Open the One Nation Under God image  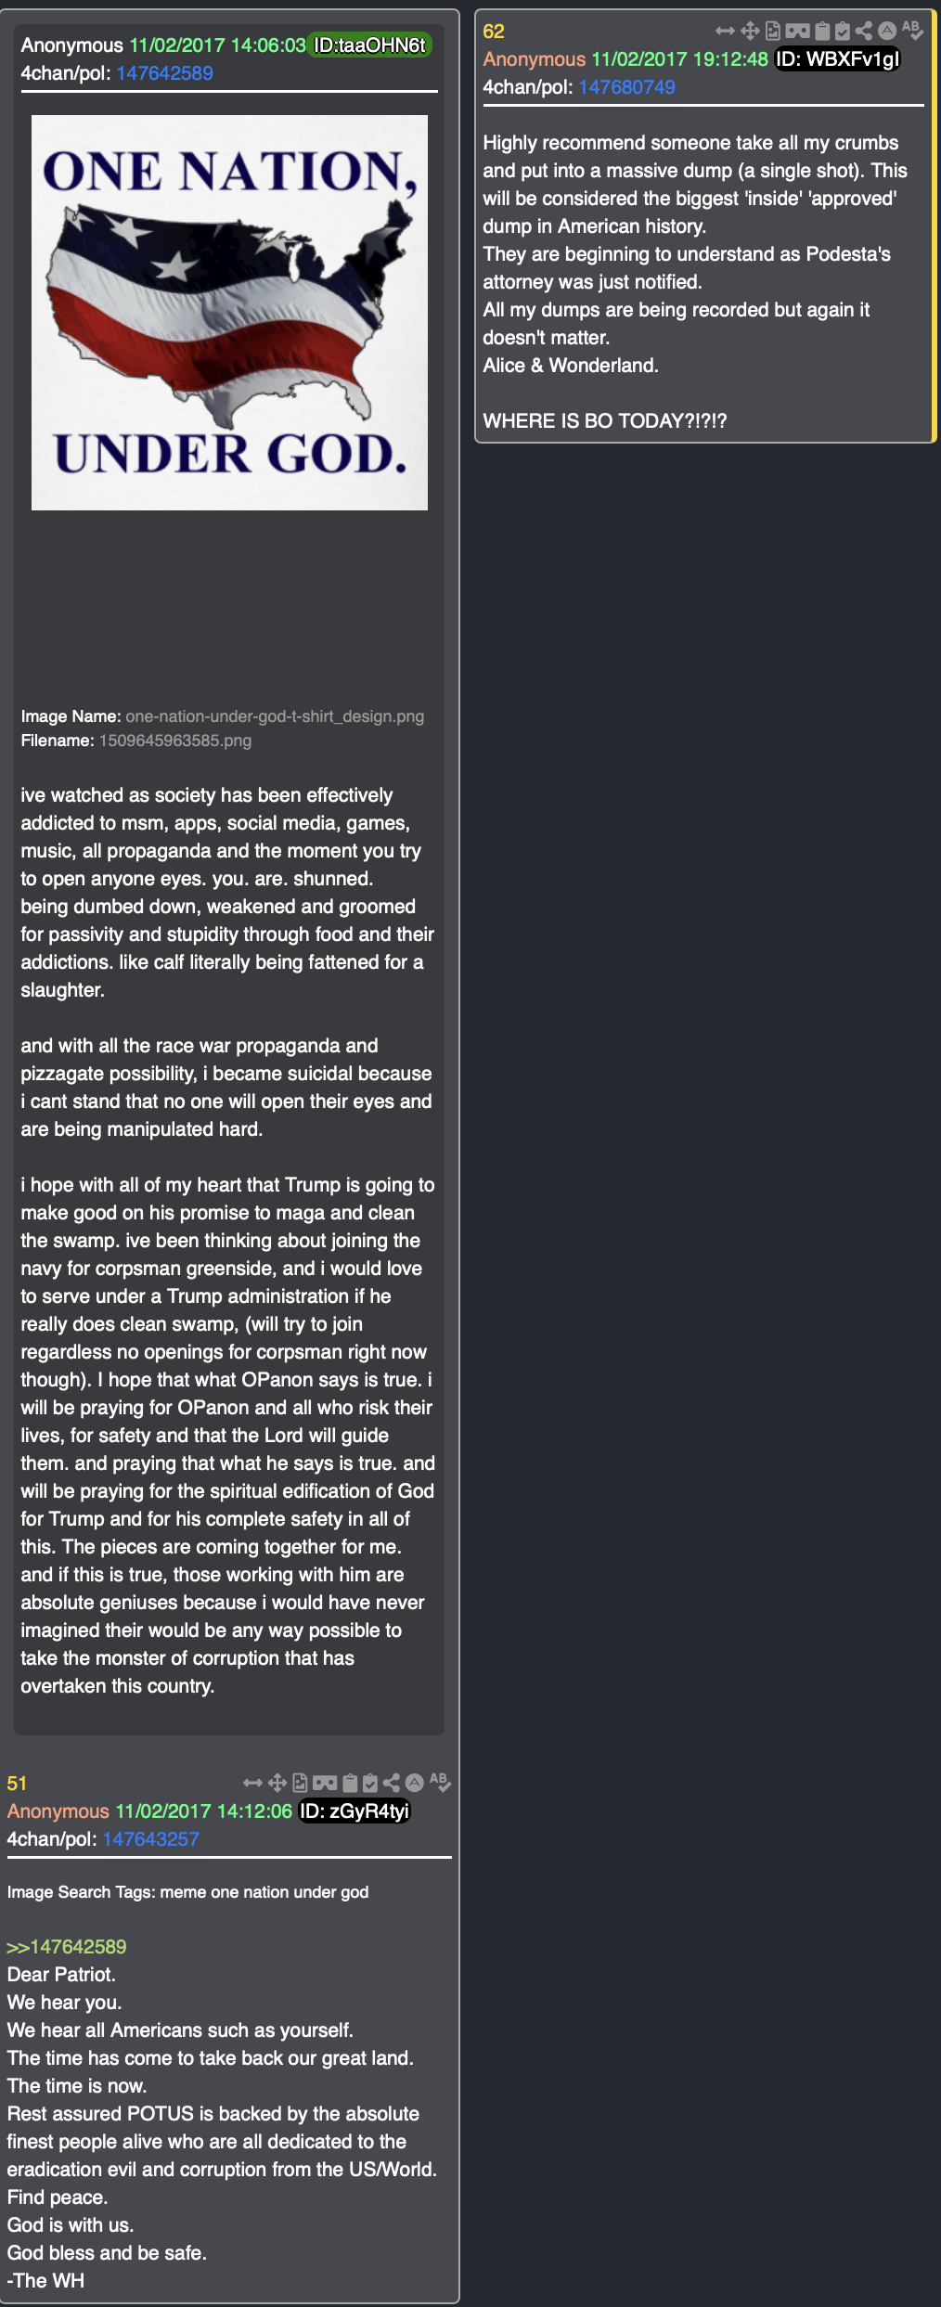[229, 313]
